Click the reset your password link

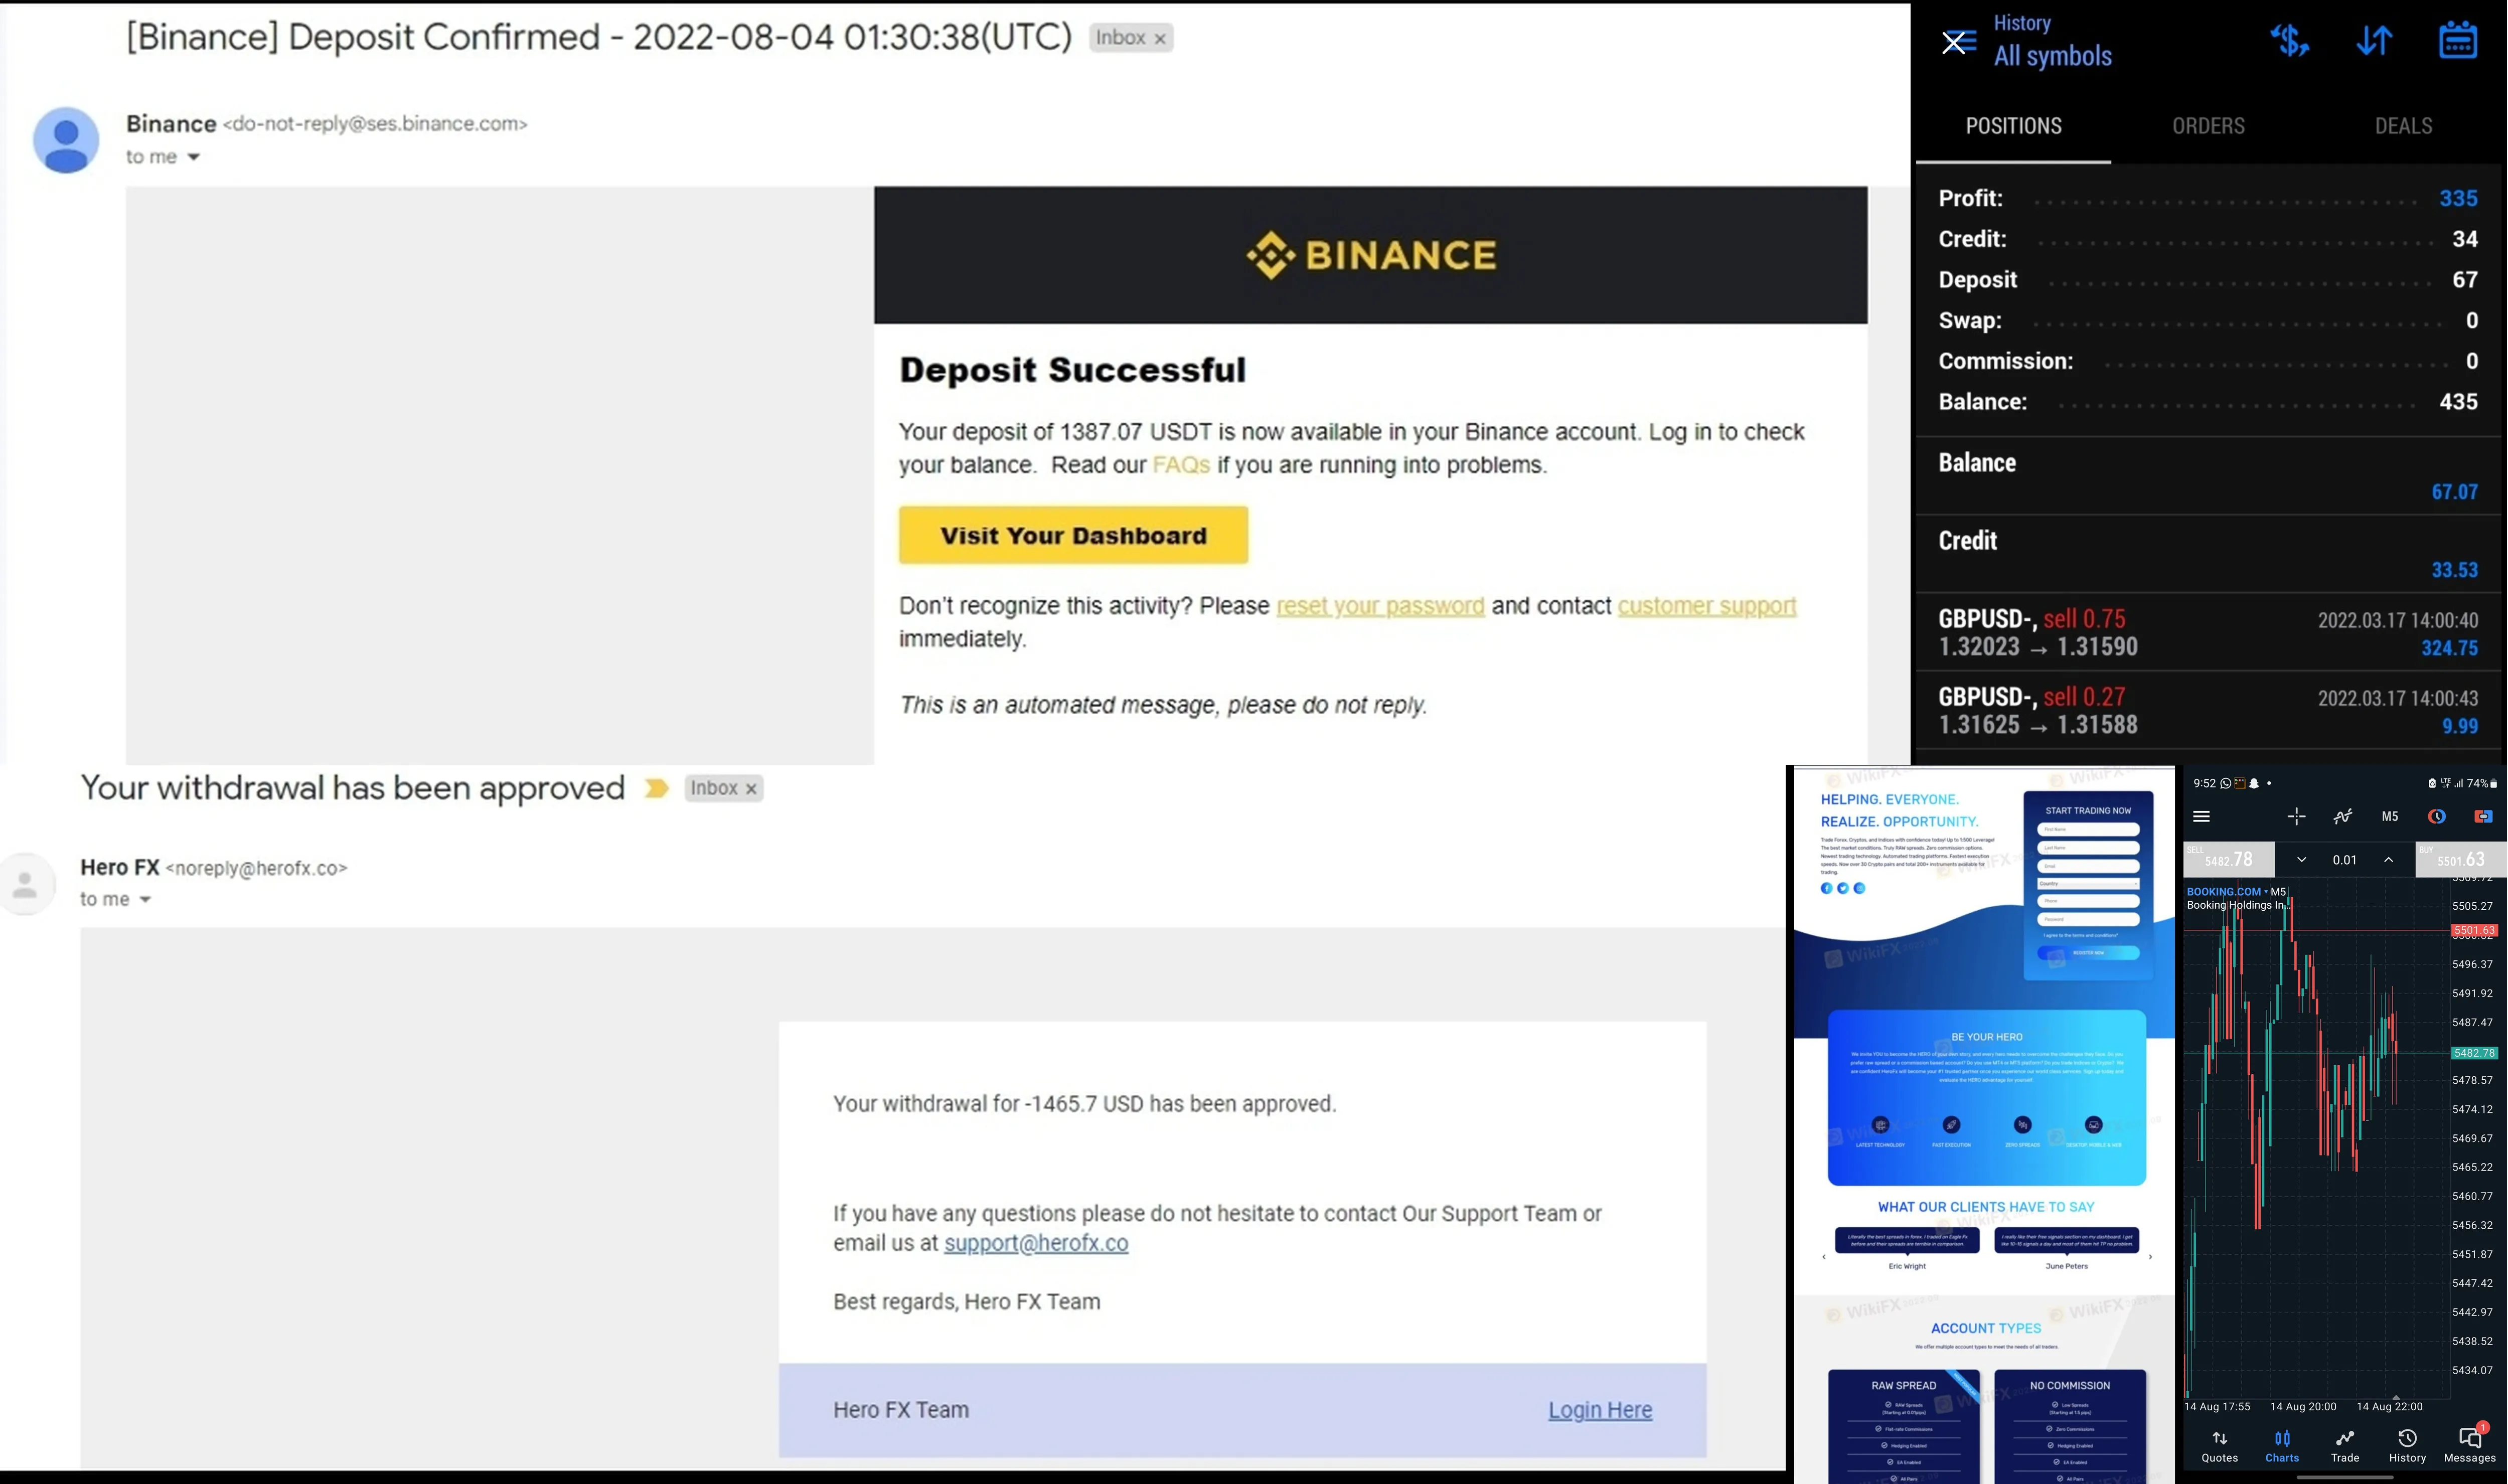point(1380,606)
